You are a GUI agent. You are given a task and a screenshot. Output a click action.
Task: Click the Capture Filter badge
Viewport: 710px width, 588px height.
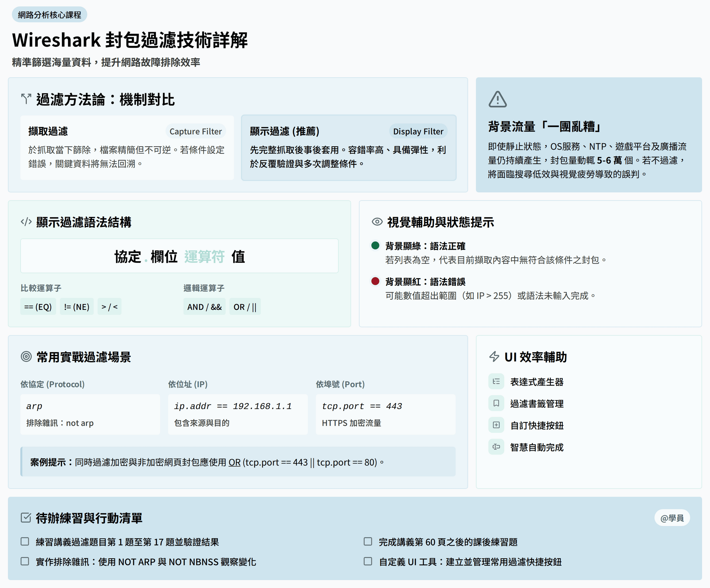196,131
